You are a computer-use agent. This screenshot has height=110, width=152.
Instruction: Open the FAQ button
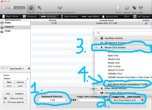tap(8, 94)
